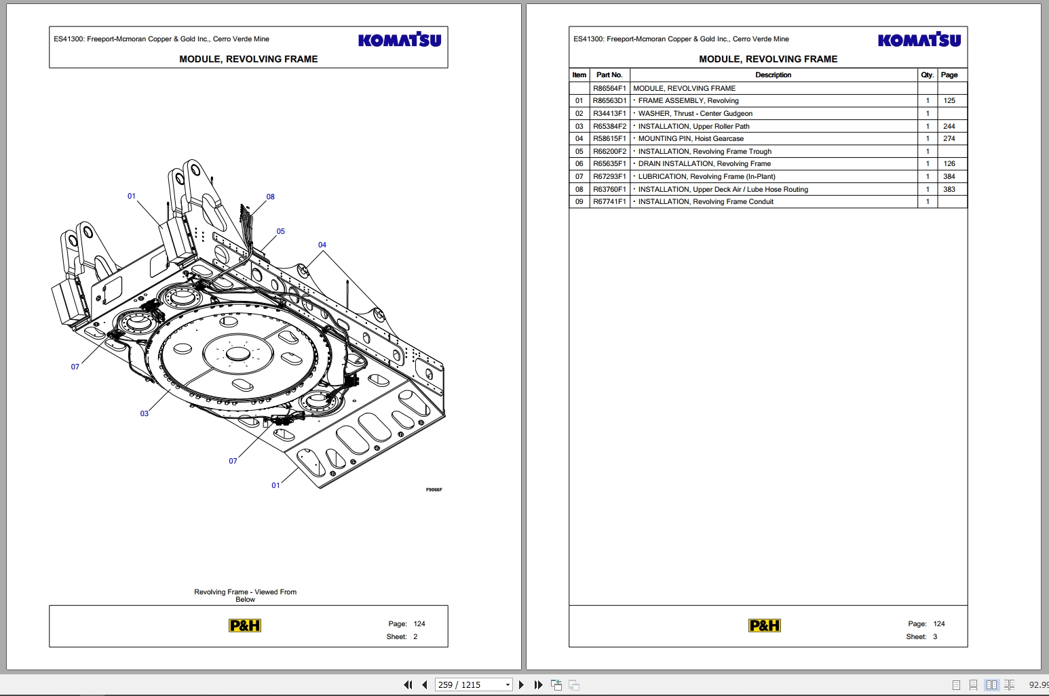
Task: Click 'LUBRICATION, Revolving Frame (In-Plant)' description
Action: coord(706,176)
